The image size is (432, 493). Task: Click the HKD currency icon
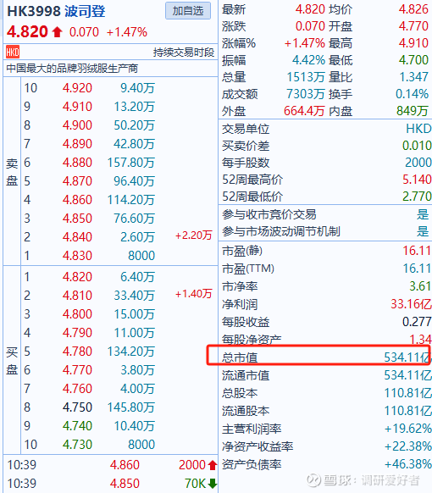coord(13,52)
